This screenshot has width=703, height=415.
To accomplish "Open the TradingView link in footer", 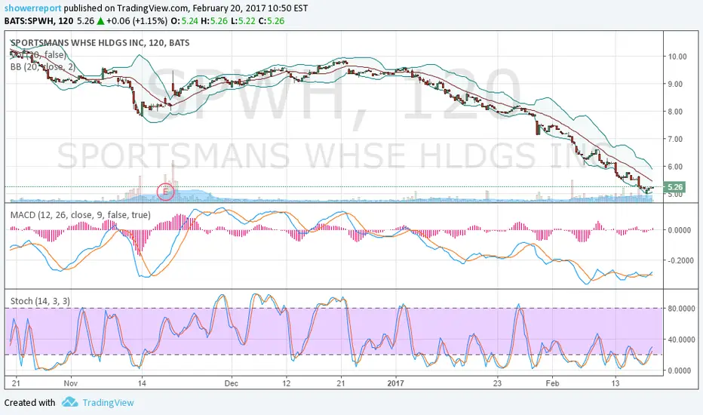I will 108,402.
